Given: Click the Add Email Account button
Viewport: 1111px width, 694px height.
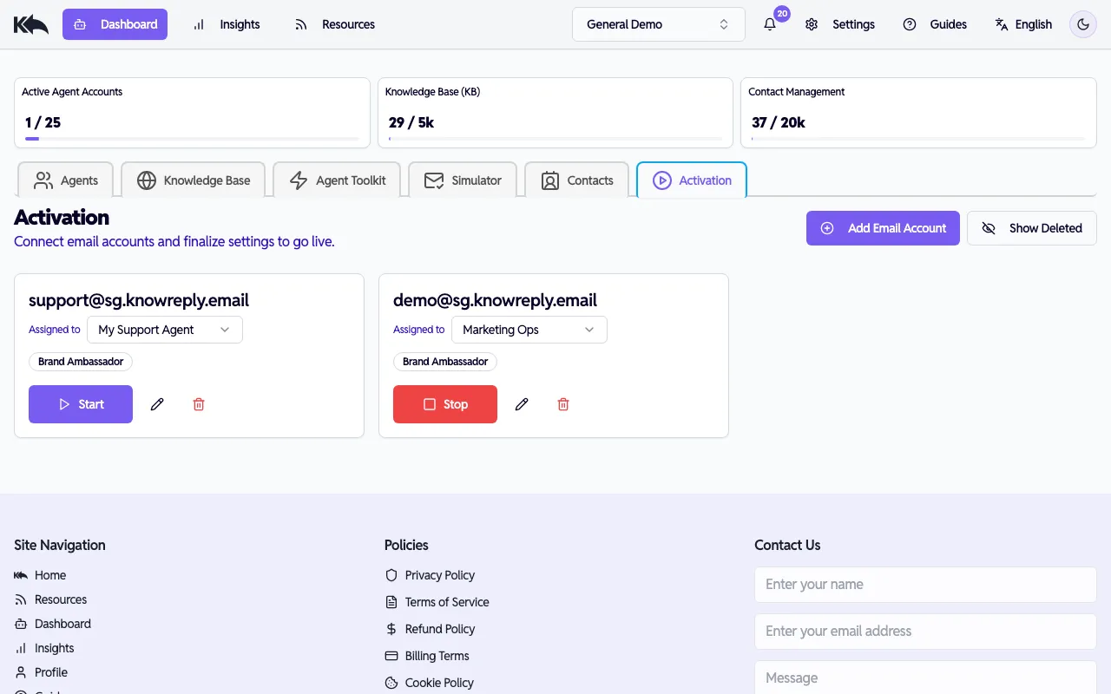Looking at the screenshot, I should [883, 227].
